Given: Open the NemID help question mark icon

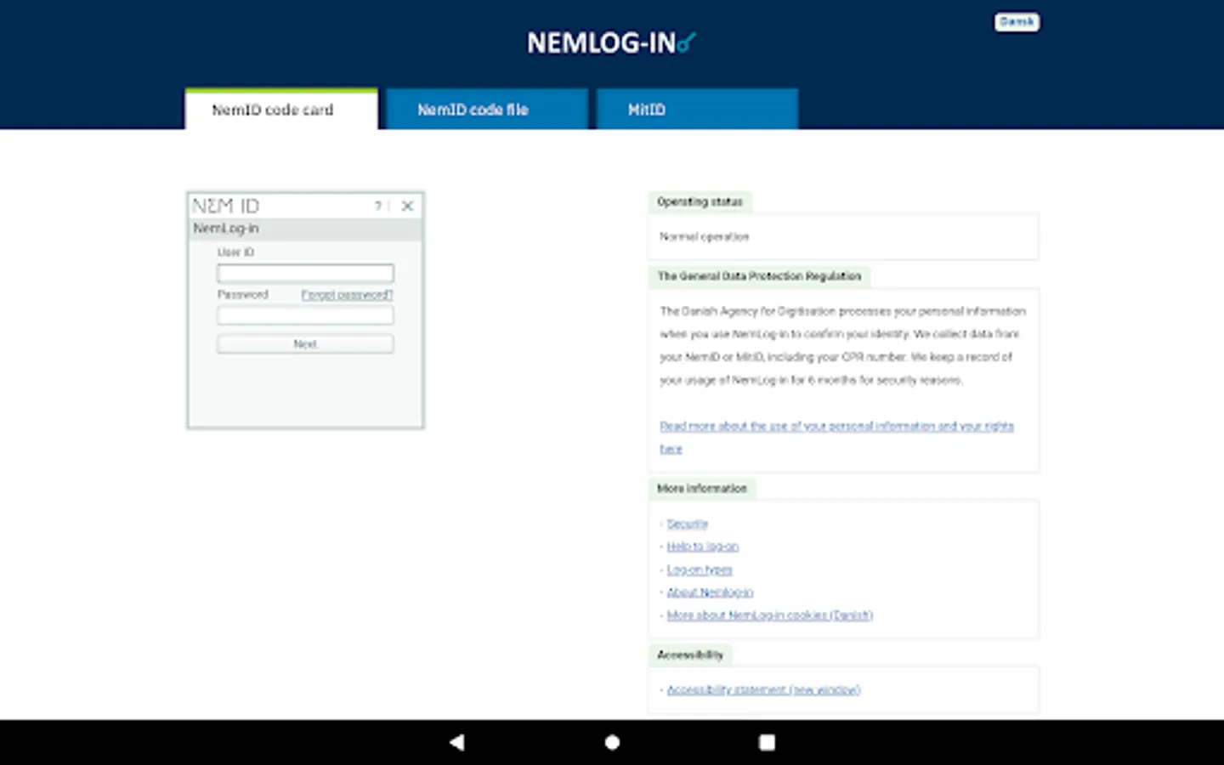Looking at the screenshot, I should 378,207.
